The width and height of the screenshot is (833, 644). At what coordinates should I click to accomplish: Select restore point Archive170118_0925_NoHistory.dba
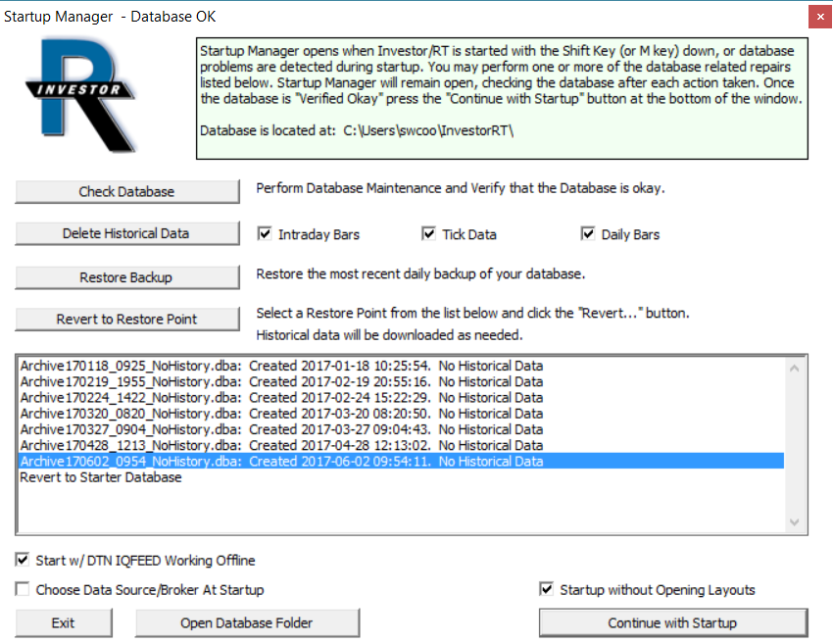coord(401,366)
